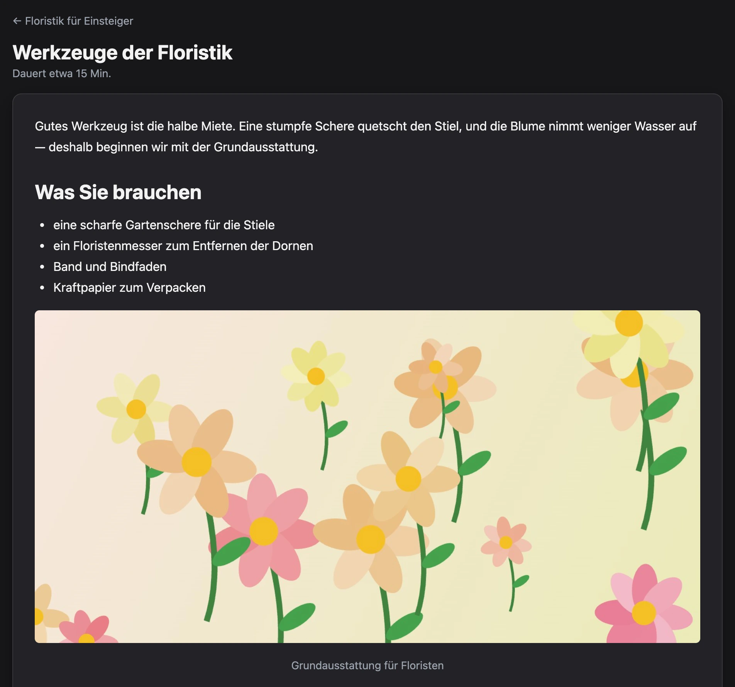Click the Werkzeuge der Floristik lesson title
Screen dimensions: 735x687
click(x=122, y=52)
